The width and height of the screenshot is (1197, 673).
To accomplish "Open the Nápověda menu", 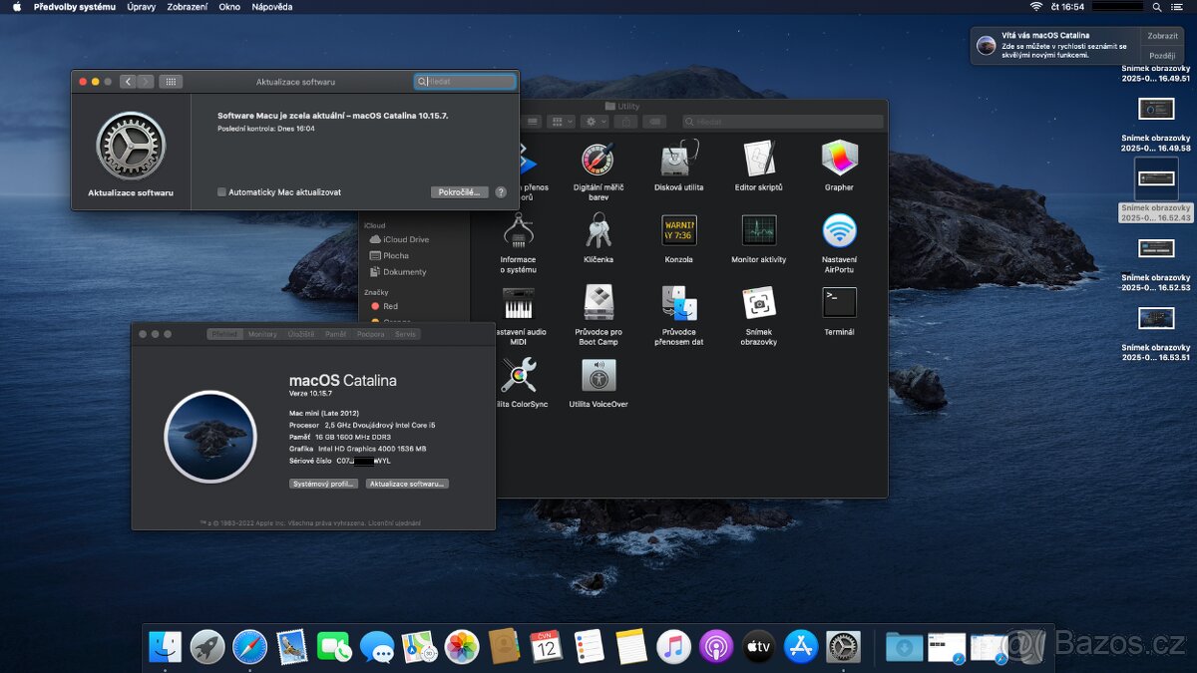I will (x=272, y=7).
